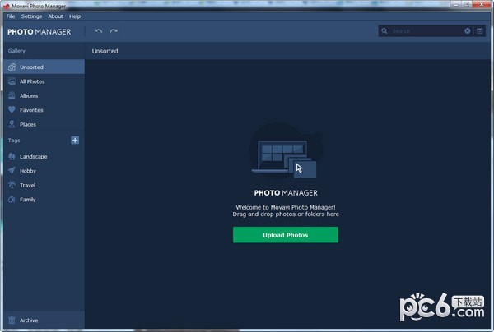Click the Albums icon in sidebar
Image resolution: width=494 pixels, height=332 pixels.
[12, 95]
